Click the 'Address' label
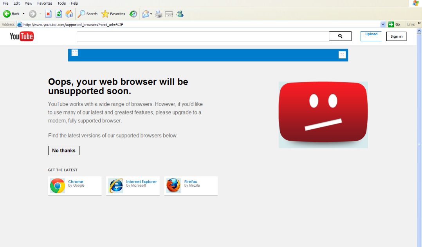Image resolution: width=422 pixels, height=247 pixels. (8, 24)
